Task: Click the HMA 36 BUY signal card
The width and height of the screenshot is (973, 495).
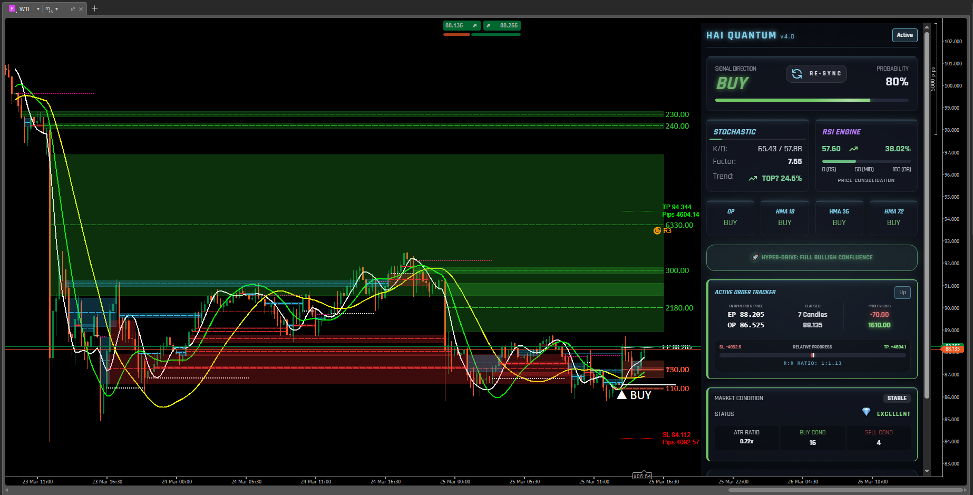Action: [x=839, y=217]
